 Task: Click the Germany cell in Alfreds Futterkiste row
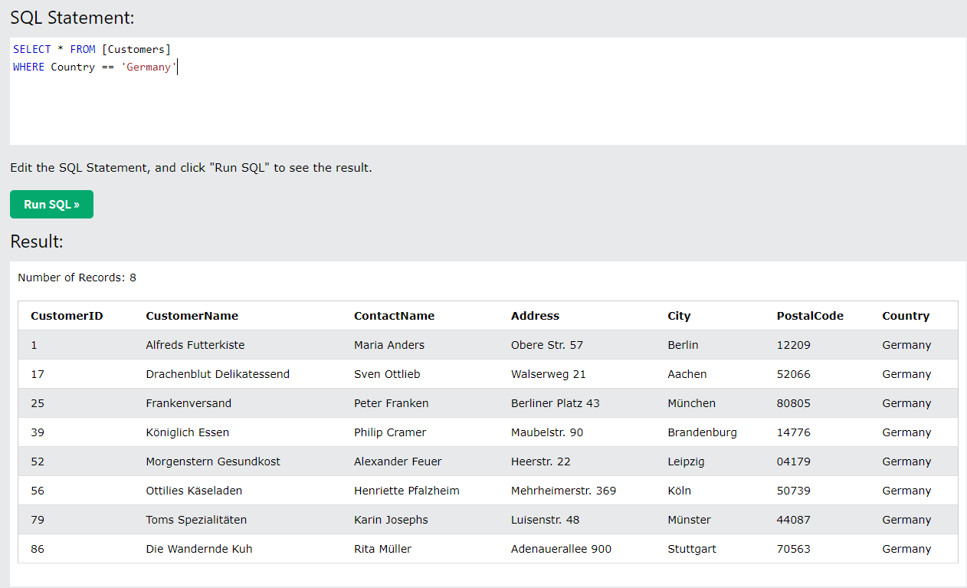tap(906, 345)
